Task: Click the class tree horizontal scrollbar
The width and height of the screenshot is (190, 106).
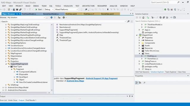Action: (x=24, y=93)
